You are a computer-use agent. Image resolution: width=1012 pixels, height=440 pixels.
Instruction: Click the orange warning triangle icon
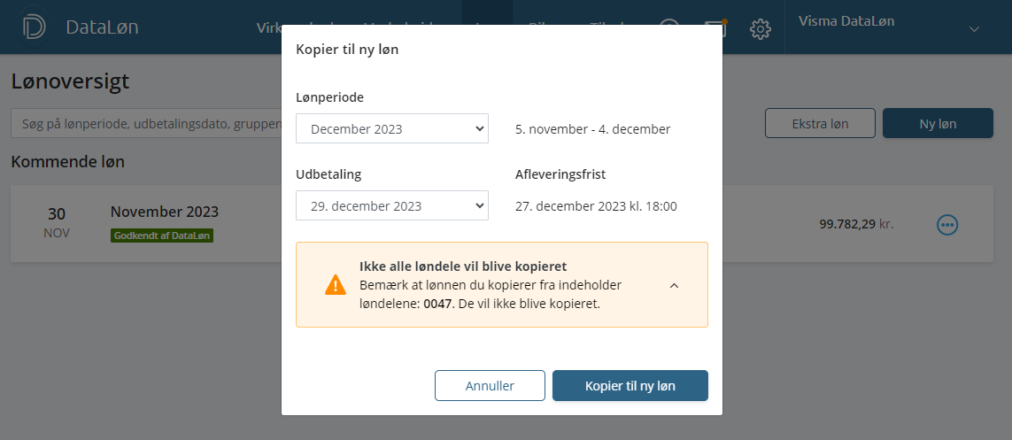(336, 284)
